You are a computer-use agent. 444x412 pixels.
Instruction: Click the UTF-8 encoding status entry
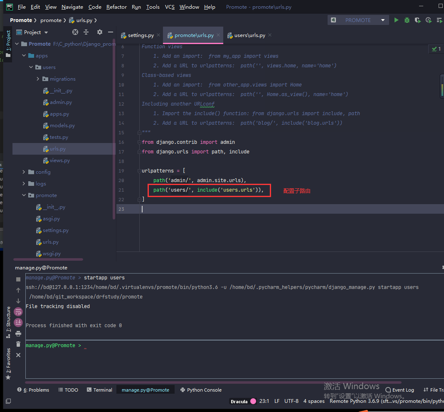(291, 401)
